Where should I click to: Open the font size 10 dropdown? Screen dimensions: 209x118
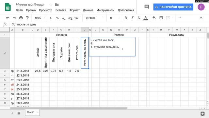click(115, 18)
